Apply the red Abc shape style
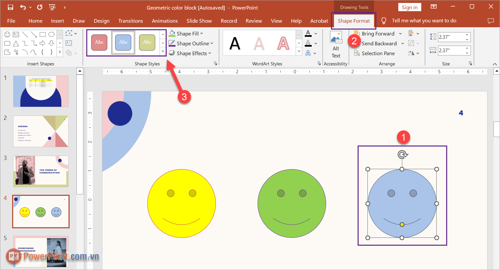The image size is (500, 270). pos(99,42)
